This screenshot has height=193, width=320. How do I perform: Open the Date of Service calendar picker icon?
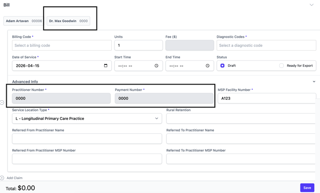[106, 65]
